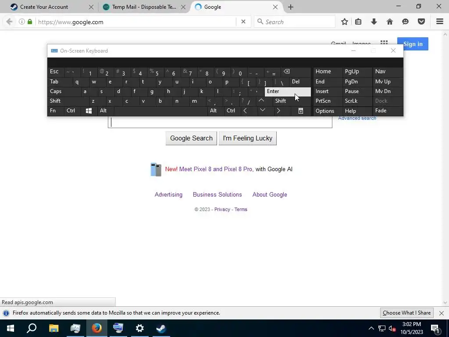
Task: Open Meet Pixel 8 and Pixel 8 Pro link
Action: click(216, 169)
